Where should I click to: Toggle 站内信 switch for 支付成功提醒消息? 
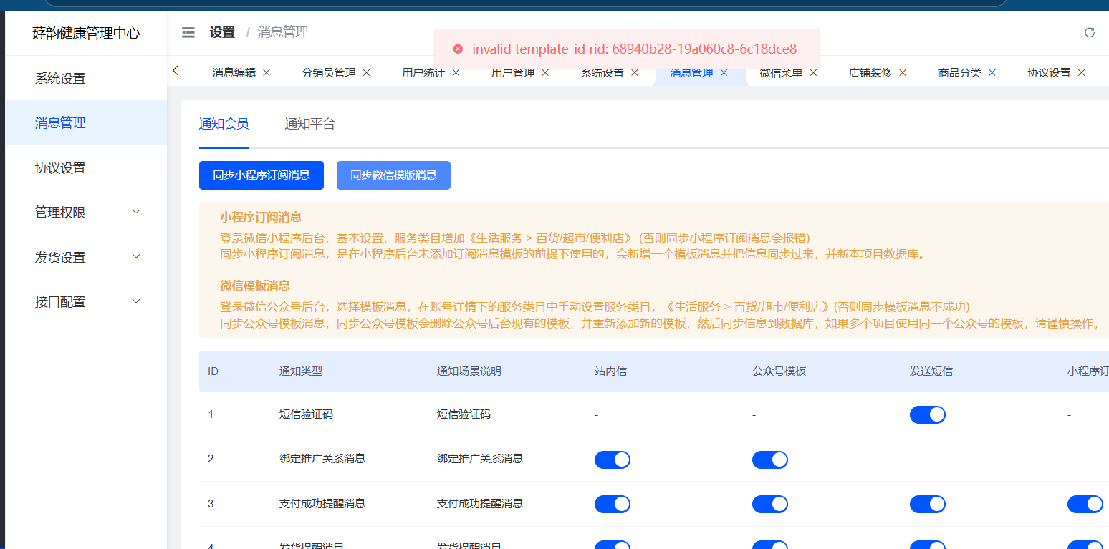click(613, 504)
